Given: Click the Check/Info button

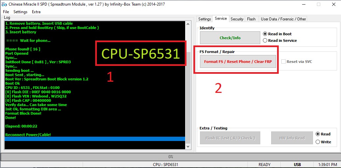Looking at the screenshot, I should 230,38.
